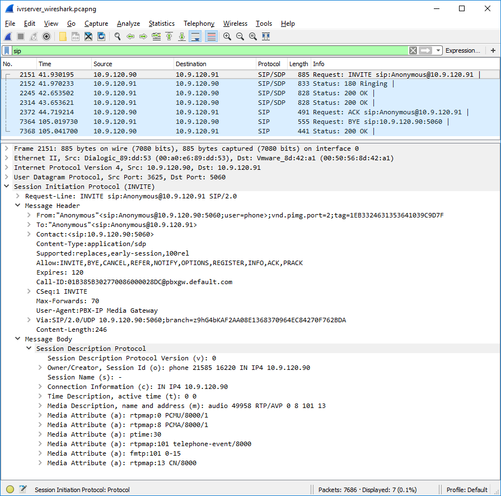
Task: Click the Expression… button
Action: [462, 50]
